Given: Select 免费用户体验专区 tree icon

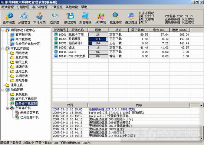Looking at the screenshot, I should coord(12,44).
